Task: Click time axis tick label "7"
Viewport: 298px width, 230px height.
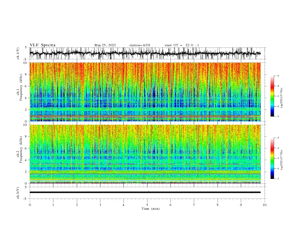Action: pyautogui.click(x=194, y=205)
